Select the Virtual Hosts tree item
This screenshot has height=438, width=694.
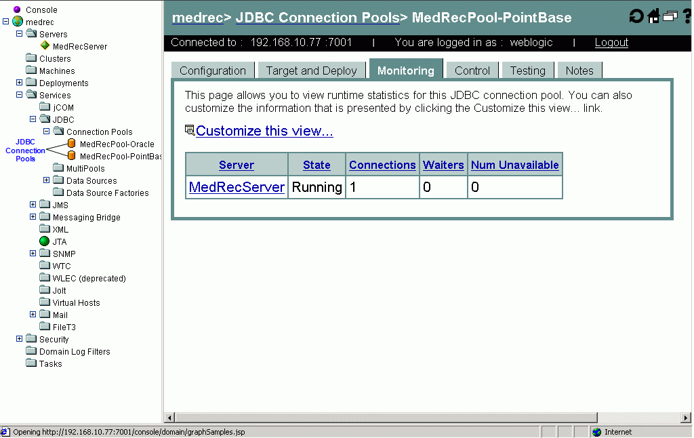(76, 302)
